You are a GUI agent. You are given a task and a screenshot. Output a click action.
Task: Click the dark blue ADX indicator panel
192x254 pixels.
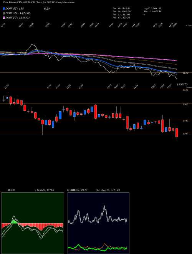coord(98,223)
